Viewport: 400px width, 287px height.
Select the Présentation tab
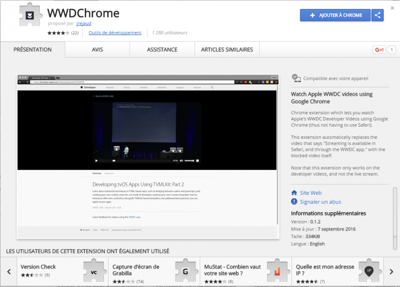coord(32,50)
